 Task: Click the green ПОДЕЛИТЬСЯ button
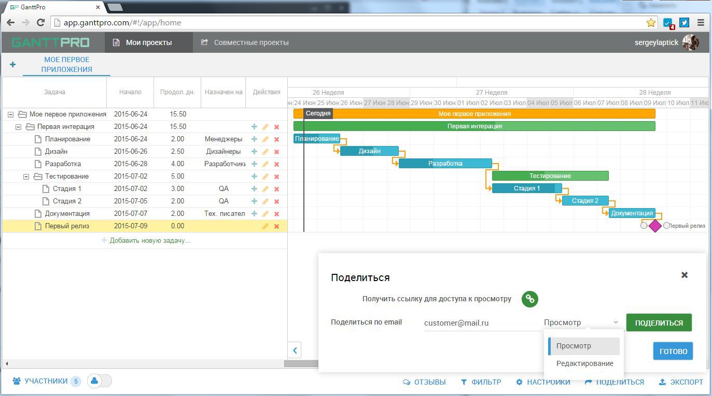659,322
